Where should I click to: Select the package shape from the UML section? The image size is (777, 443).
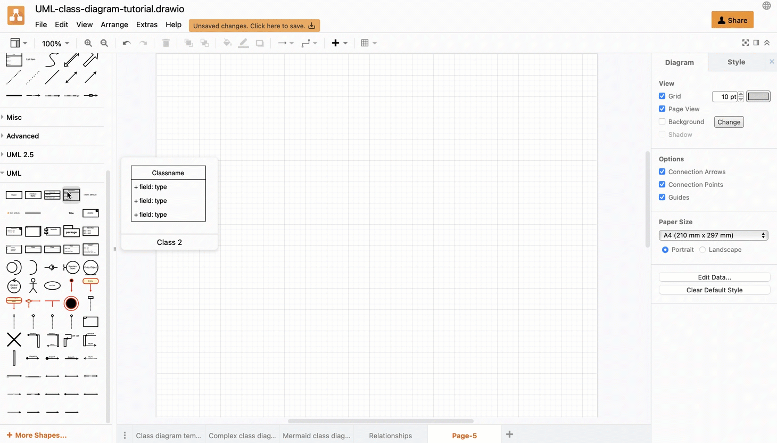pos(71,232)
